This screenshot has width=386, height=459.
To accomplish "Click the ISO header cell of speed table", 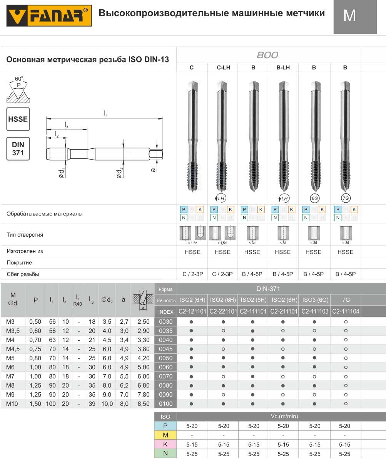I will tap(165, 417).
